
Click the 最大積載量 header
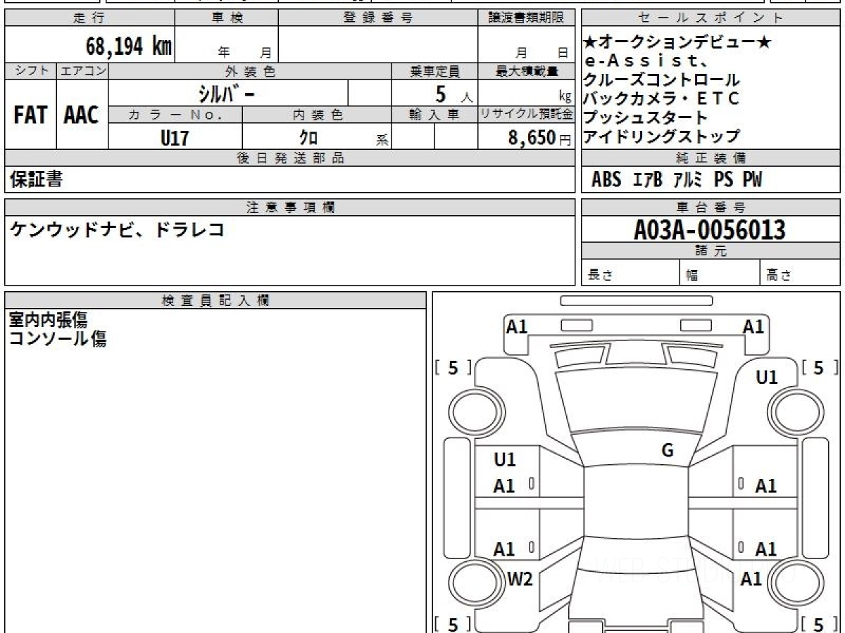point(526,71)
